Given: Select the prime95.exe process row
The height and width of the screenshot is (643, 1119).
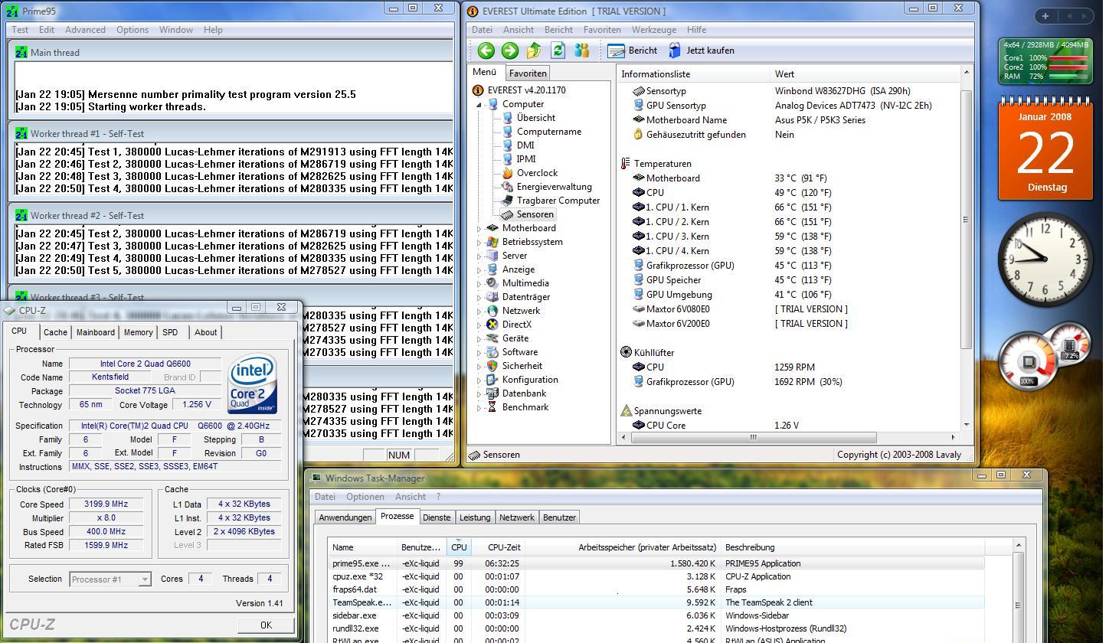Looking at the screenshot, I should 360,563.
